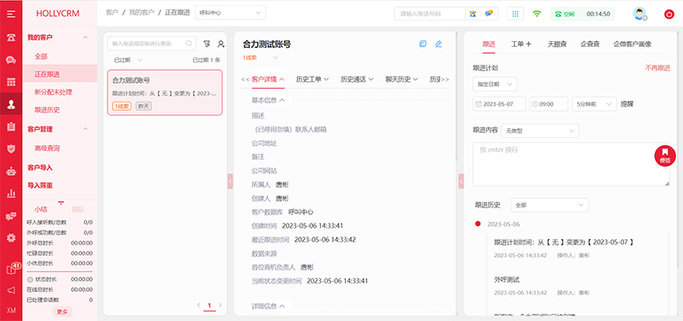Open the bar chart reports icon in the sidebar
This screenshot has width=683, height=321.
coord(11,194)
